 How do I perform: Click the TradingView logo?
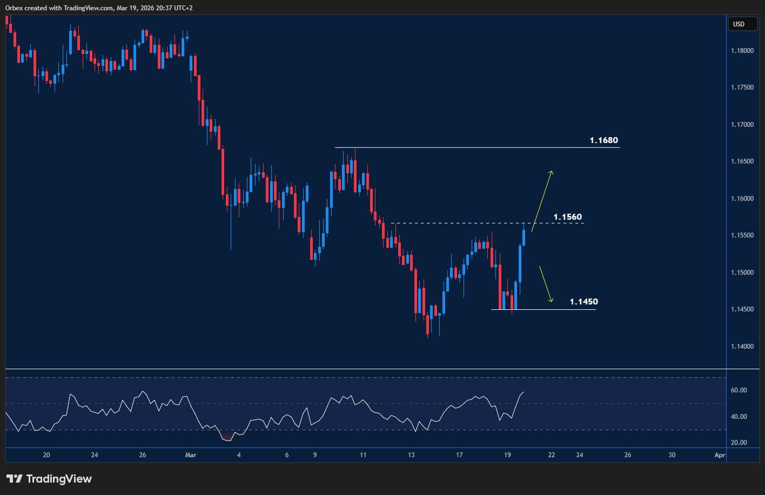point(49,479)
